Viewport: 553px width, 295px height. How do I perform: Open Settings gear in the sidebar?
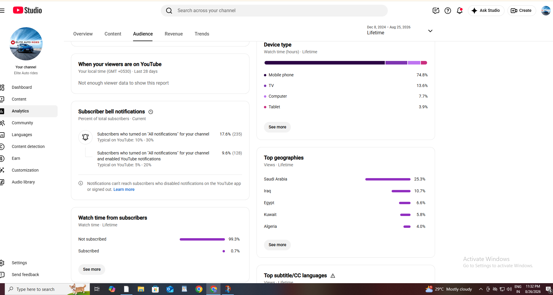pyautogui.click(x=2, y=263)
